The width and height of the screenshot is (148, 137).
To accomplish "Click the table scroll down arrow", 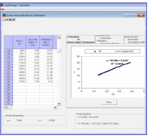I will click(x=59, y=104).
